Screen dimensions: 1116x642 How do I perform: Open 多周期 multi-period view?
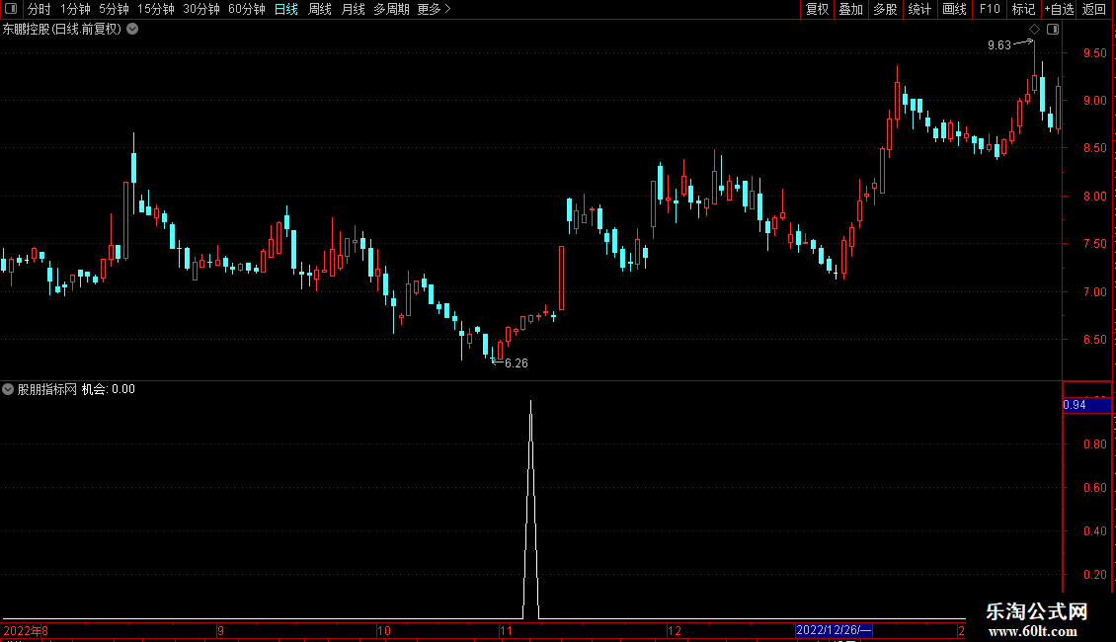tap(391, 9)
